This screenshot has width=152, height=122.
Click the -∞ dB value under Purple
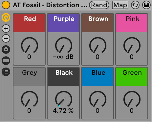pyautogui.click(x=63, y=57)
